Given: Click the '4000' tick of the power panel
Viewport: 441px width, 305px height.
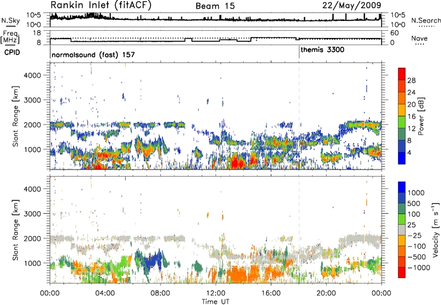Looking at the screenshot, I should (x=33, y=75).
